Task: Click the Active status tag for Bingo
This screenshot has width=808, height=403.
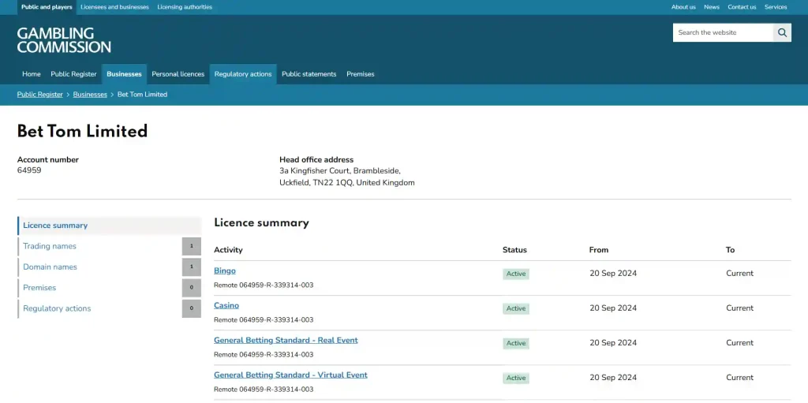Action: pos(516,274)
